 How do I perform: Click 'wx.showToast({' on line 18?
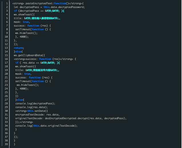pyautogui.click(x=26, y=66)
